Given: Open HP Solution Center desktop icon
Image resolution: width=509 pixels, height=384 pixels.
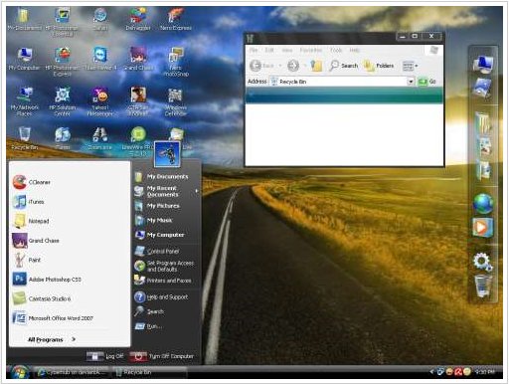Looking at the screenshot, I should [x=63, y=101].
